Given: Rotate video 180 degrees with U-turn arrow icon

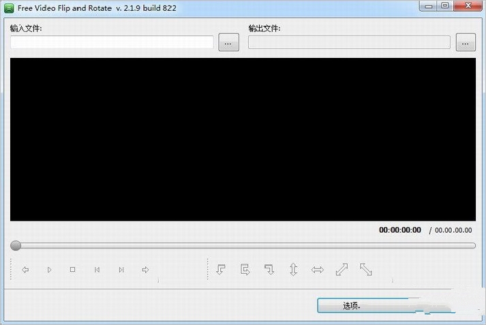Looking at the screenshot, I should (245, 269).
